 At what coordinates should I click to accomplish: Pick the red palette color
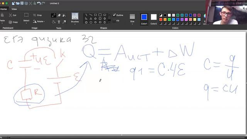pyautogui.click(x=161, y=19)
